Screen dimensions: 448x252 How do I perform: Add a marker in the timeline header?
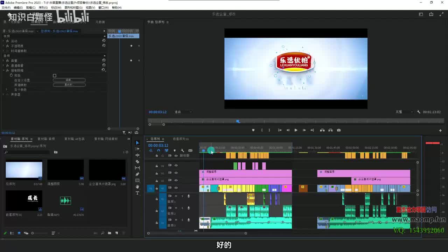tap(175, 150)
